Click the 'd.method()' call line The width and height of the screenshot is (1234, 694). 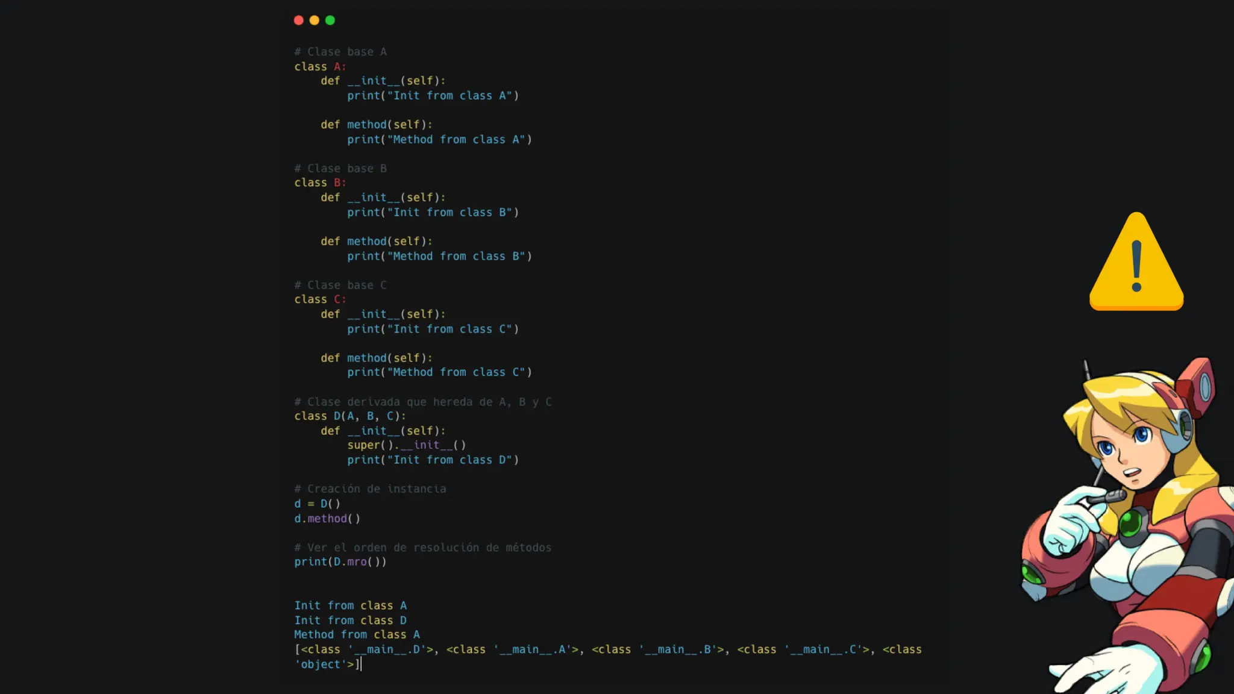[327, 519]
